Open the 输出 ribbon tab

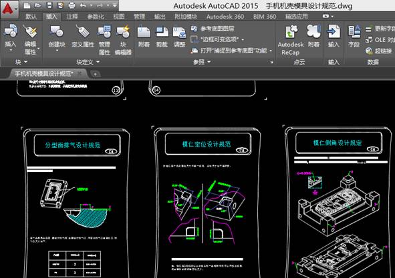coord(160,17)
